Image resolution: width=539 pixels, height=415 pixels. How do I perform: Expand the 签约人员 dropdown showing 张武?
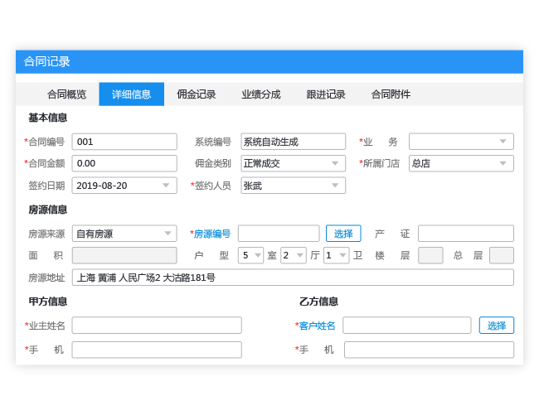[x=294, y=186]
